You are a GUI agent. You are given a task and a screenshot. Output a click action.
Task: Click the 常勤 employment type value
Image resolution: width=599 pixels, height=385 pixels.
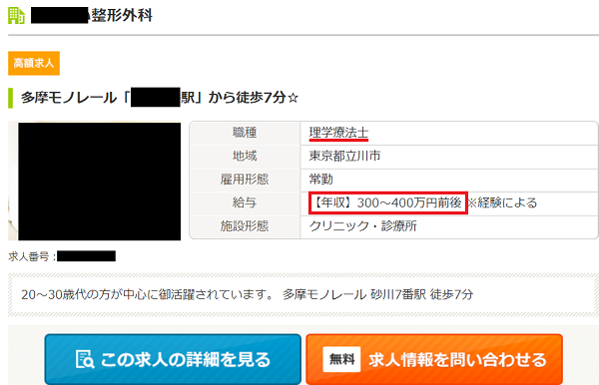click(x=320, y=180)
